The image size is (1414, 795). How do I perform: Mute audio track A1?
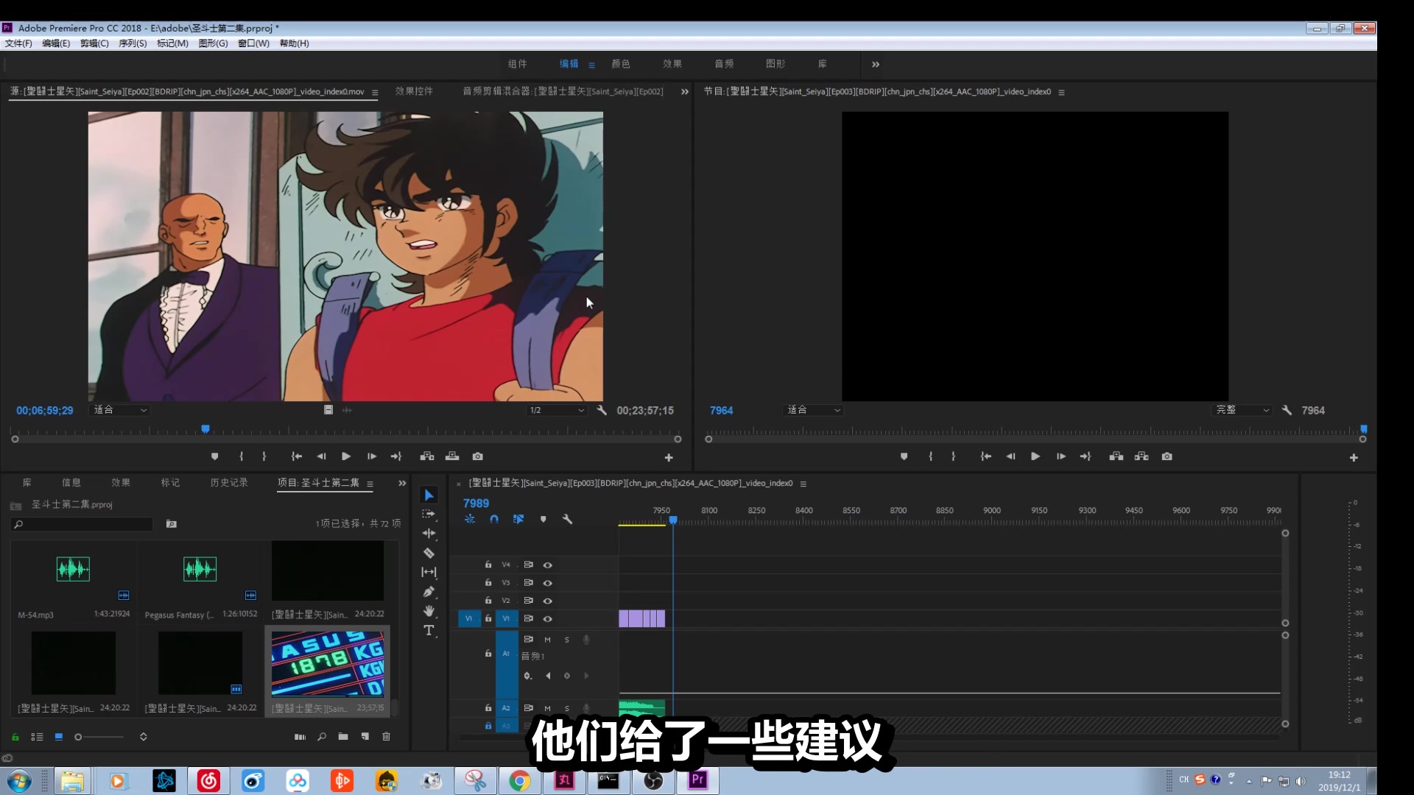pyautogui.click(x=547, y=640)
